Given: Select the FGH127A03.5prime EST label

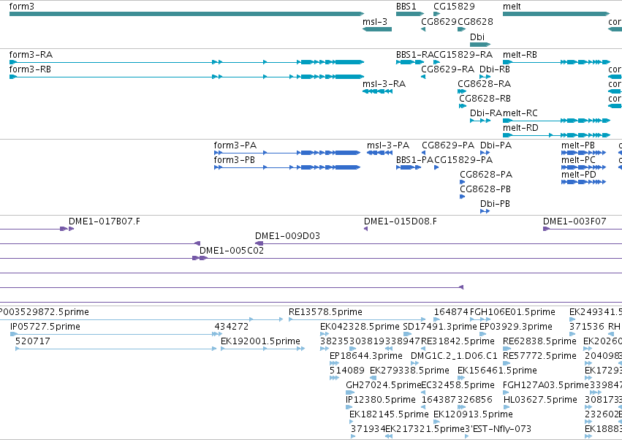Looking at the screenshot, I should click(x=546, y=386).
